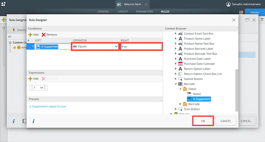Switch to the RULES tab
This screenshot has width=265, height=142.
(165, 12)
